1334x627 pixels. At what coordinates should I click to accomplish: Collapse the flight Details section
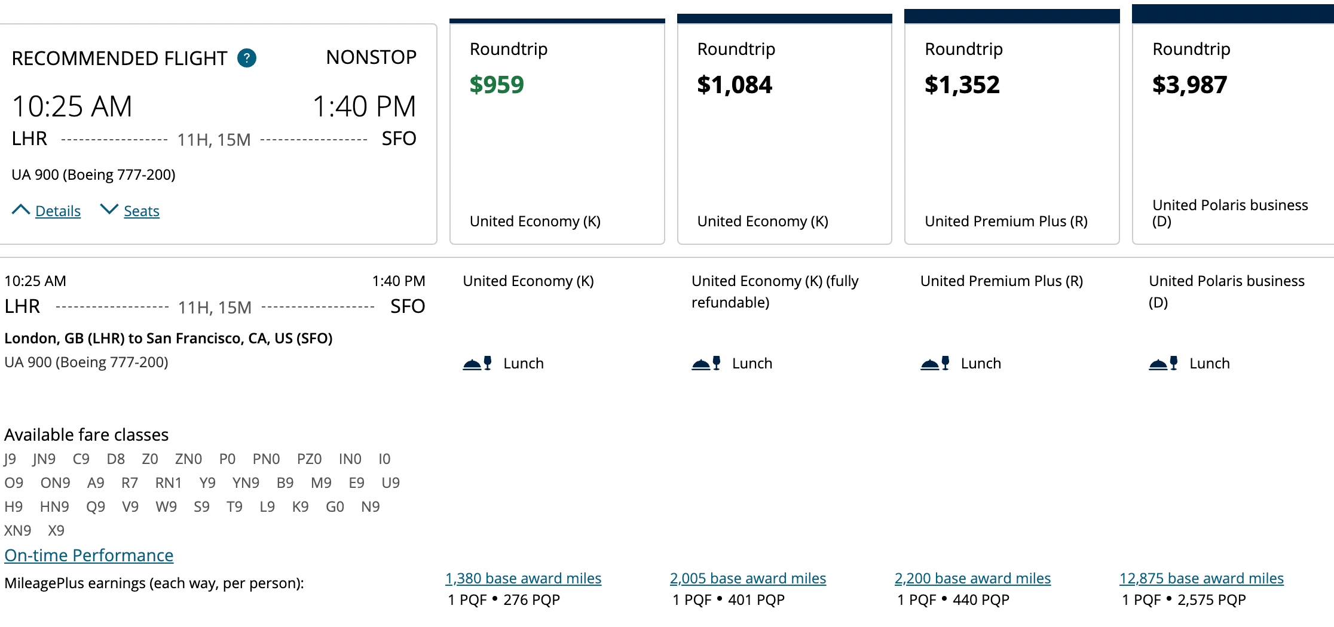(x=58, y=210)
